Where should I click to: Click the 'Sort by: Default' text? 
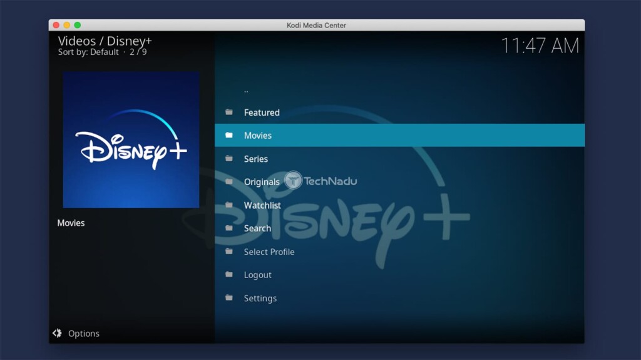[88, 52]
